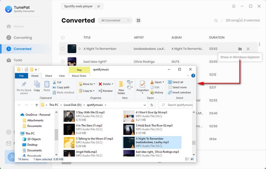Switch Explorer to details view icon
Screen dimensions: 266x169
point(187,159)
